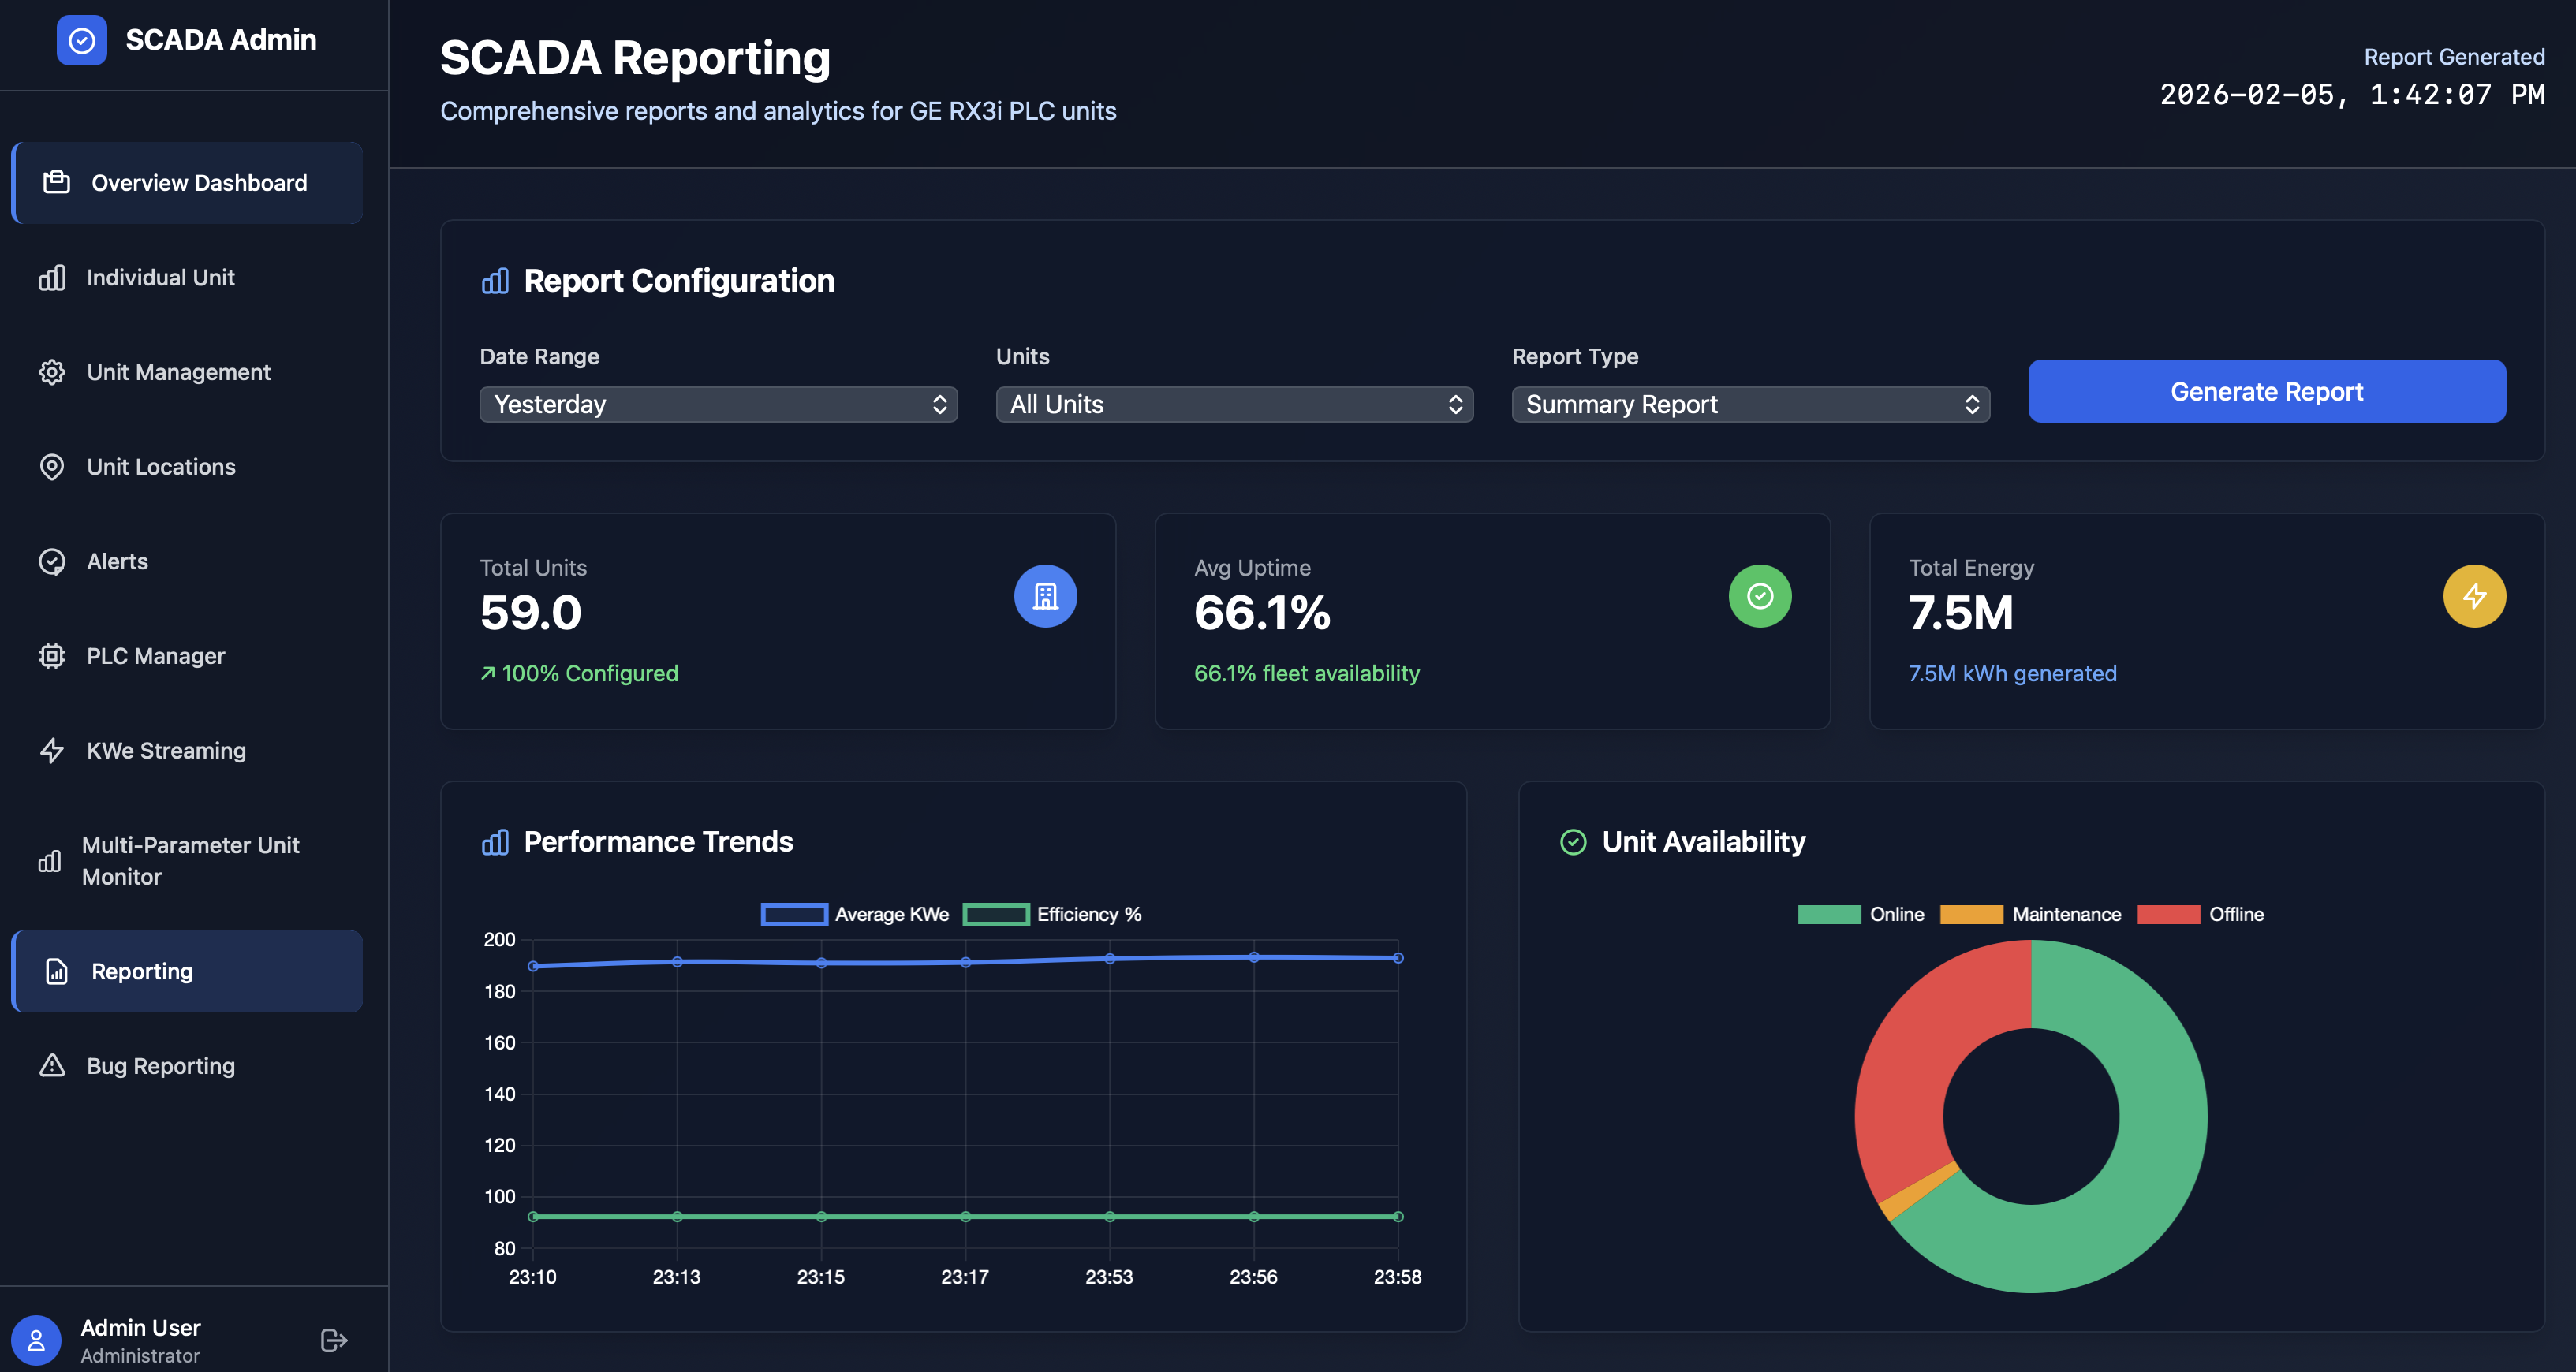Viewport: 2576px width, 1372px height.
Task: Open the Report Type dropdown
Action: [x=1750, y=404]
